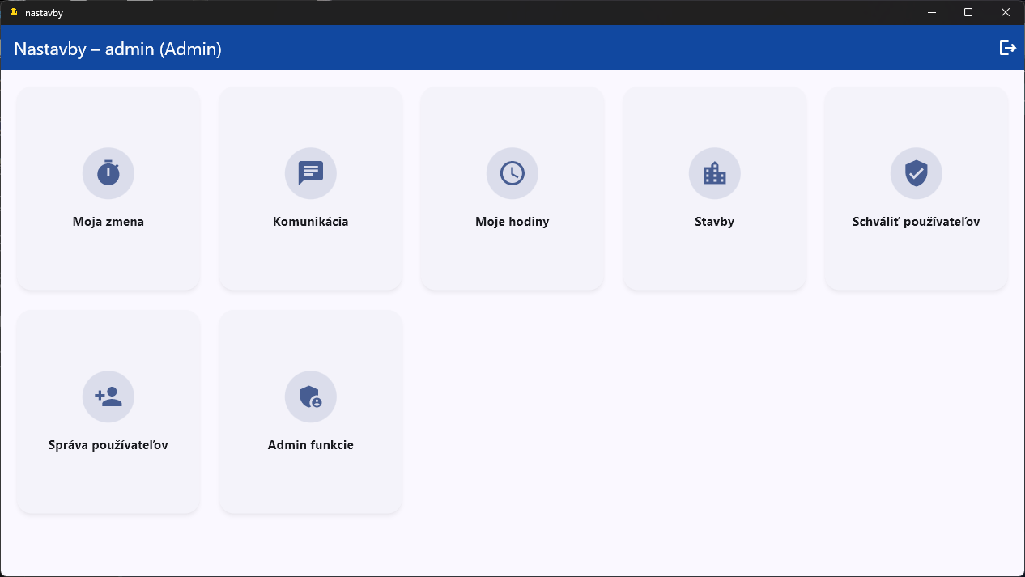The image size is (1025, 577).
Task: Choose the "Schváliť používateľov" label
Action: click(x=916, y=222)
